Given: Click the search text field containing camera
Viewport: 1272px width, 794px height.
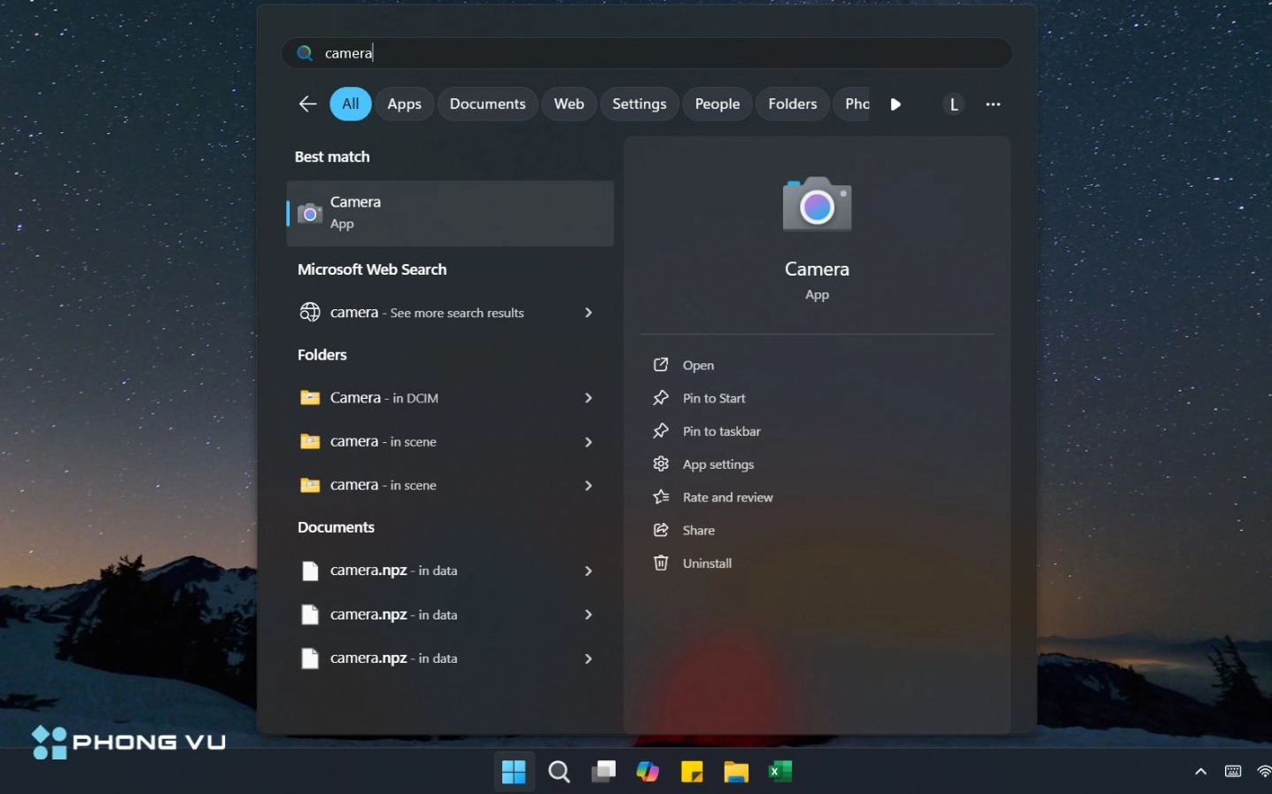Looking at the screenshot, I should click(647, 53).
